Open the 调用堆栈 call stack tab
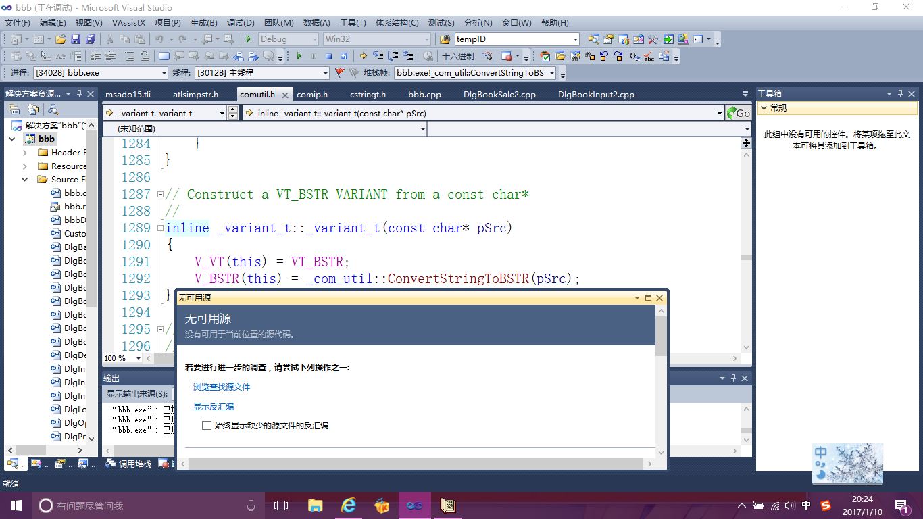 coord(128,464)
